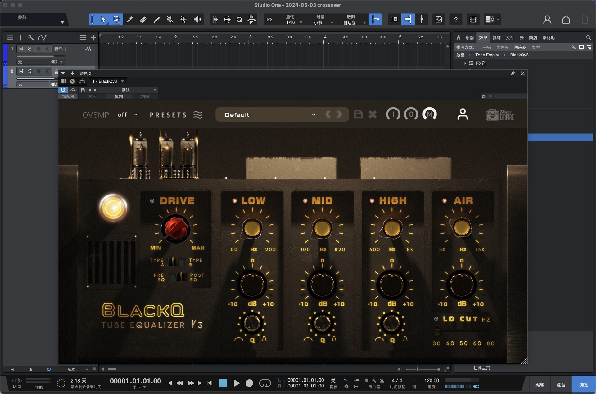The width and height of the screenshot is (596, 394).
Task: Click 访问主页 link in browser
Action: click(482, 368)
